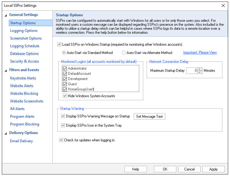Toggle Hide Windows System Accounts
This screenshot has height=176, width=230.
click(65, 96)
